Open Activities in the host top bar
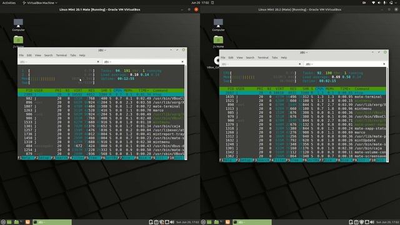Screen dimensions: 400x225 tap(9, 2)
